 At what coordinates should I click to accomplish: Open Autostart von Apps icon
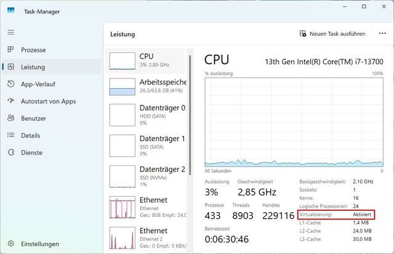10,101
